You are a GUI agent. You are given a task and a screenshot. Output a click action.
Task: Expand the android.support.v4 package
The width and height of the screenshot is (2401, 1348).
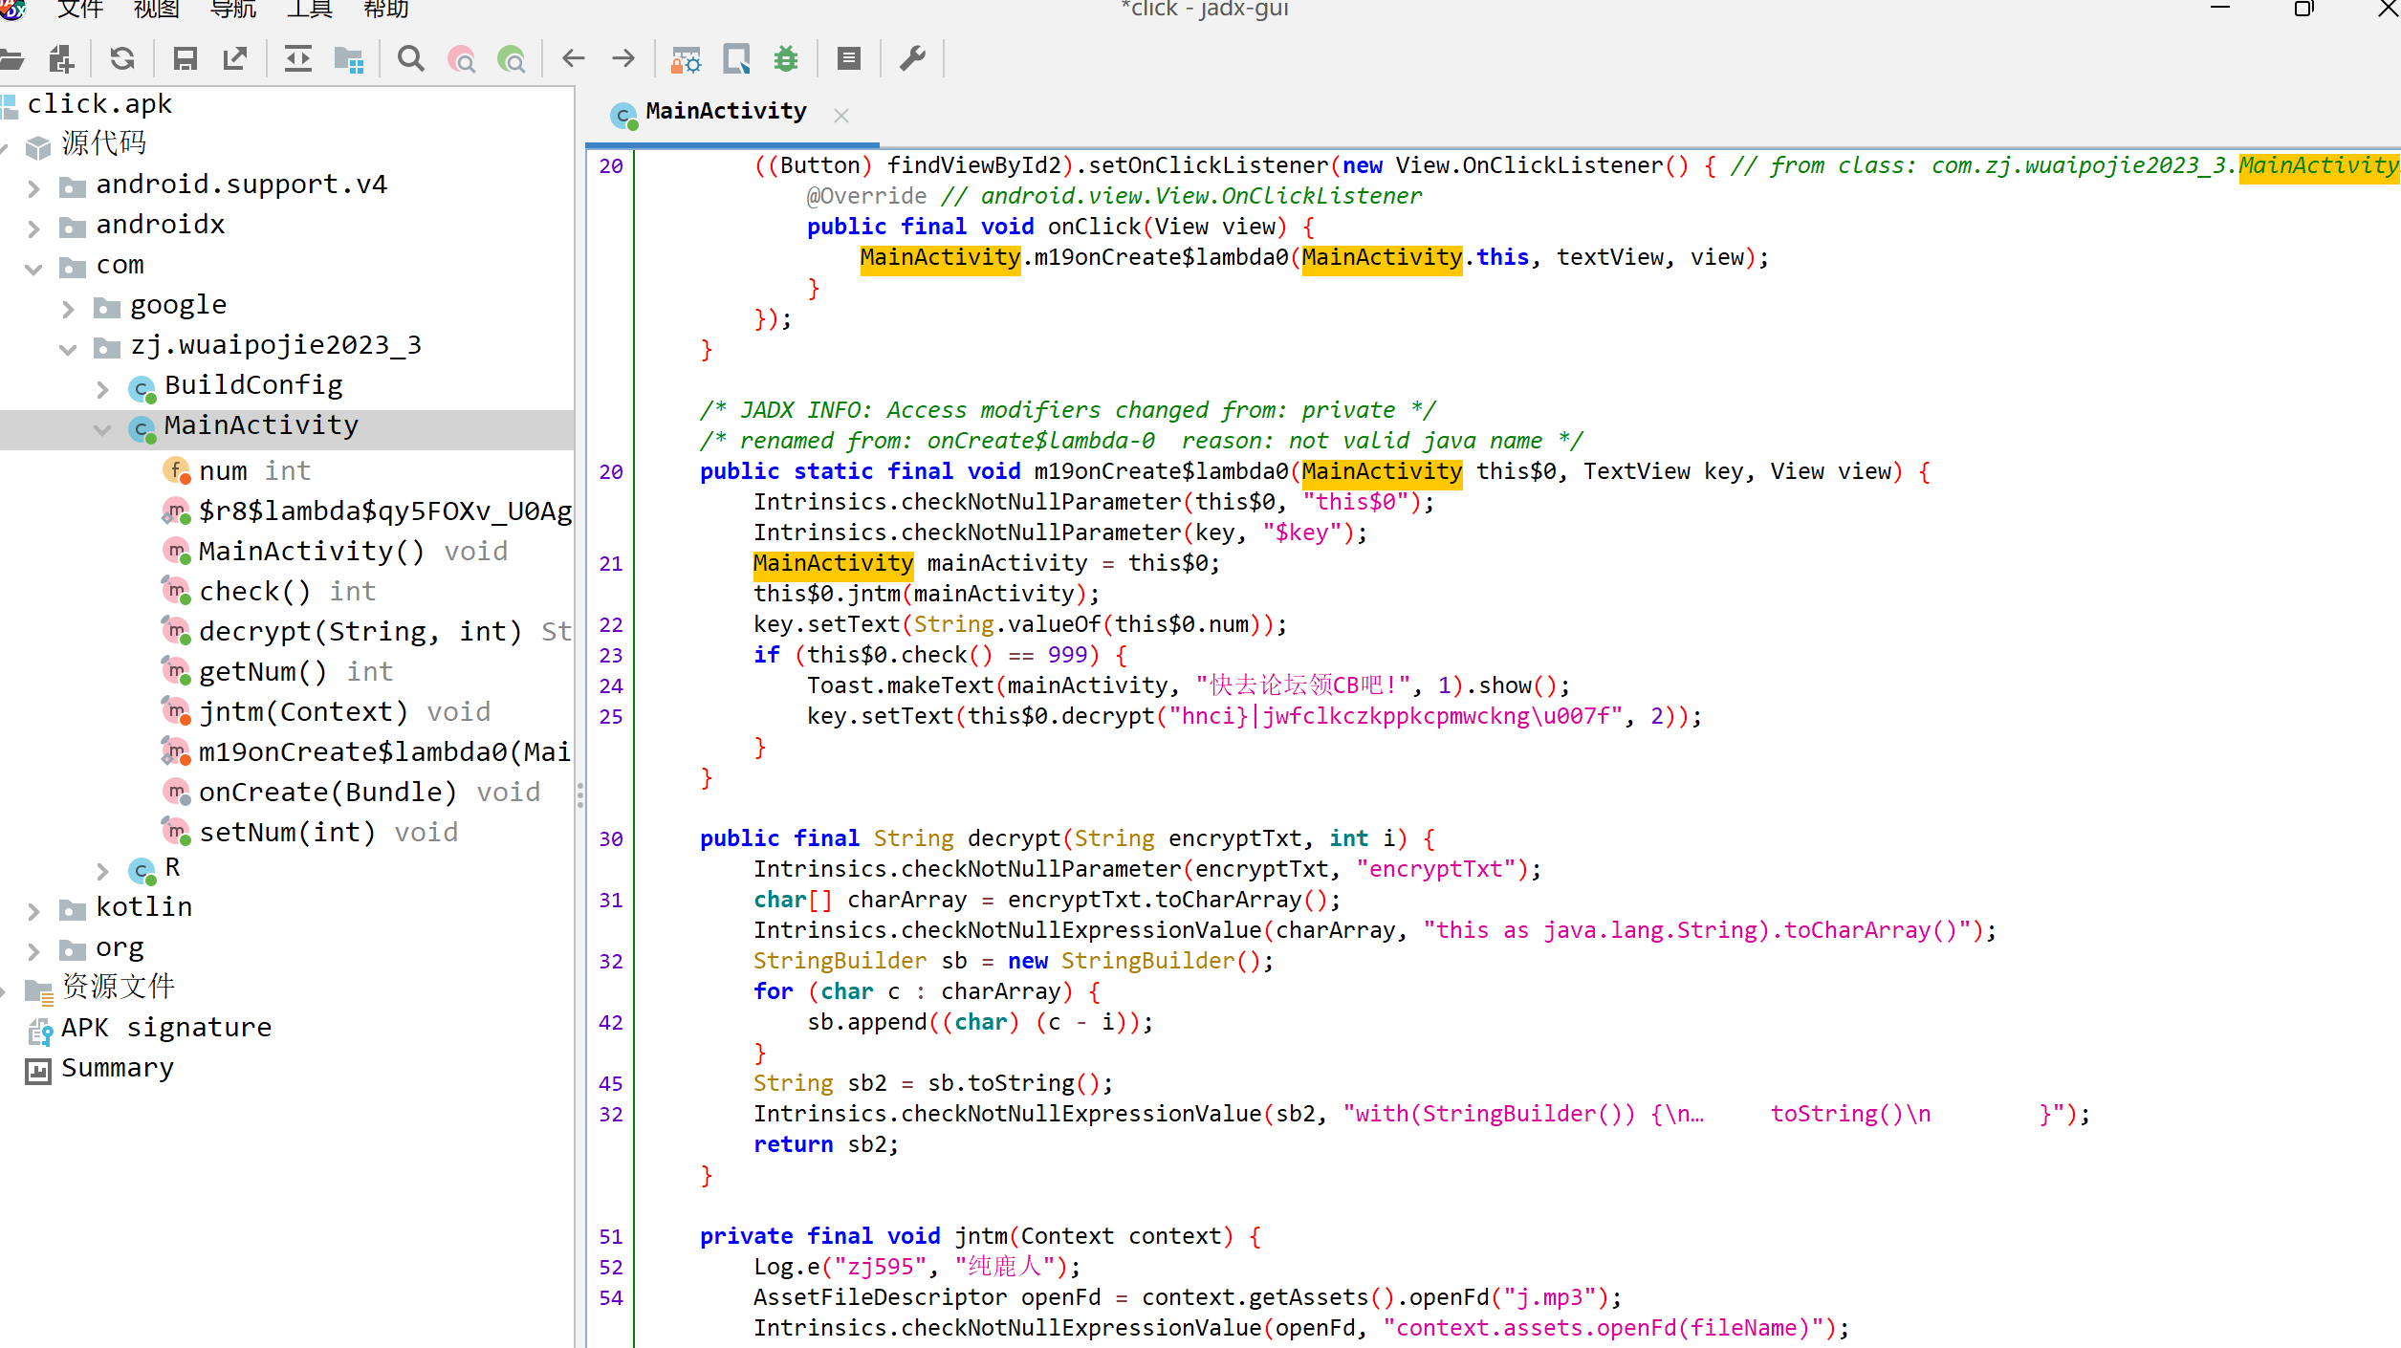[34, 186]
